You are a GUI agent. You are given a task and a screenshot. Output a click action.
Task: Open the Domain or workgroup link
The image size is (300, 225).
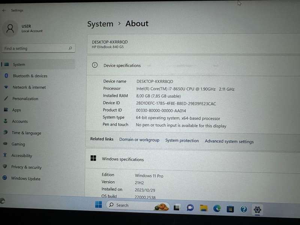pyautogui.click(x=139, y=139)
